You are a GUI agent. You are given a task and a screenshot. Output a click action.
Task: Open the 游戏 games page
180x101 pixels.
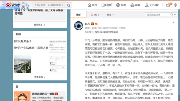(136, 5)
